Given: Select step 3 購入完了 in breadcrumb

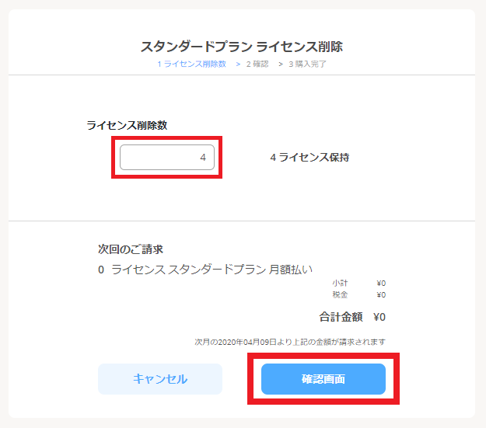Looking at the screenshot, I should [307, 64].
